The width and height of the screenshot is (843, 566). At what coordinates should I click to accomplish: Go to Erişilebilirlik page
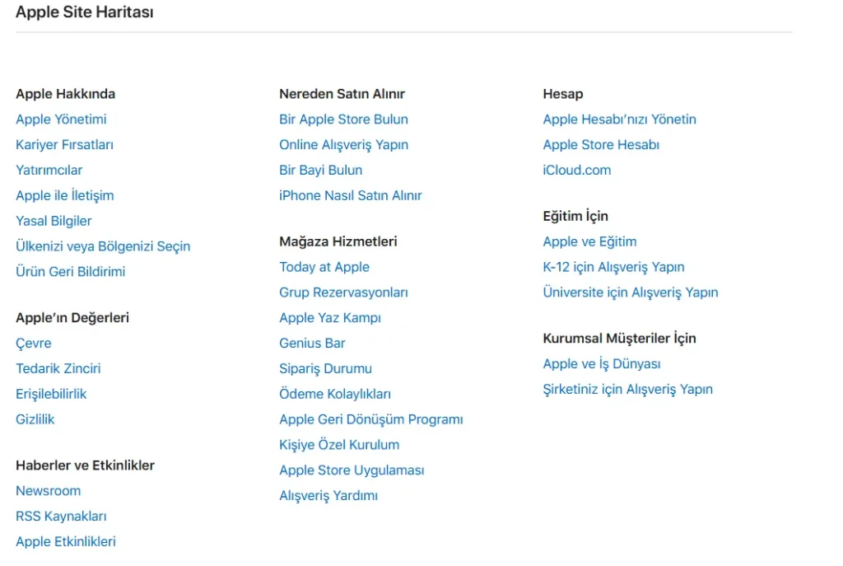click(x=51, y=394)
